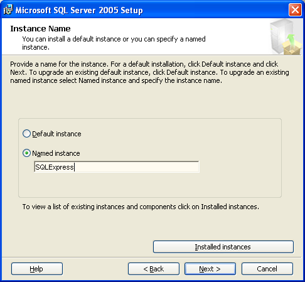Viewport: 305px width, 282px height.
Task: Click the 'To view a list of existing instances' note
Action: pyautogui.click(x=141, y=207)
